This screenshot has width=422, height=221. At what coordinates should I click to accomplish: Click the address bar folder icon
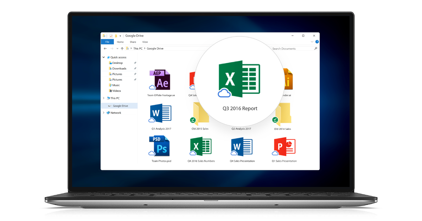127,48
